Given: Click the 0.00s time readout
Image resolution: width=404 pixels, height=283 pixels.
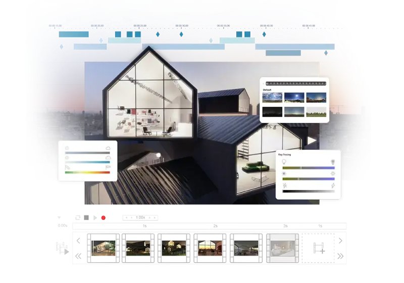Looking at the screenshot, I should 62,225.
